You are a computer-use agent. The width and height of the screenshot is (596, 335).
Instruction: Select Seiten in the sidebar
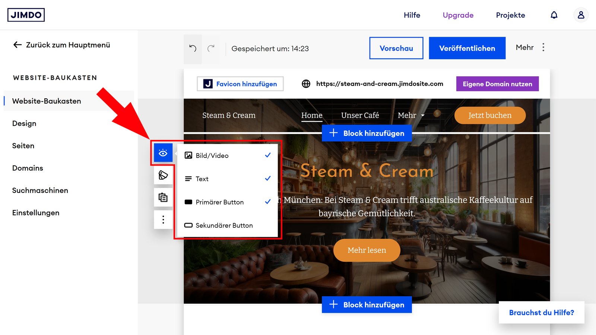[23, 146]
